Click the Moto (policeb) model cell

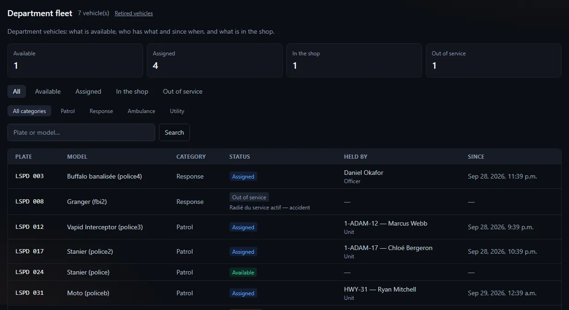(88, 293)
